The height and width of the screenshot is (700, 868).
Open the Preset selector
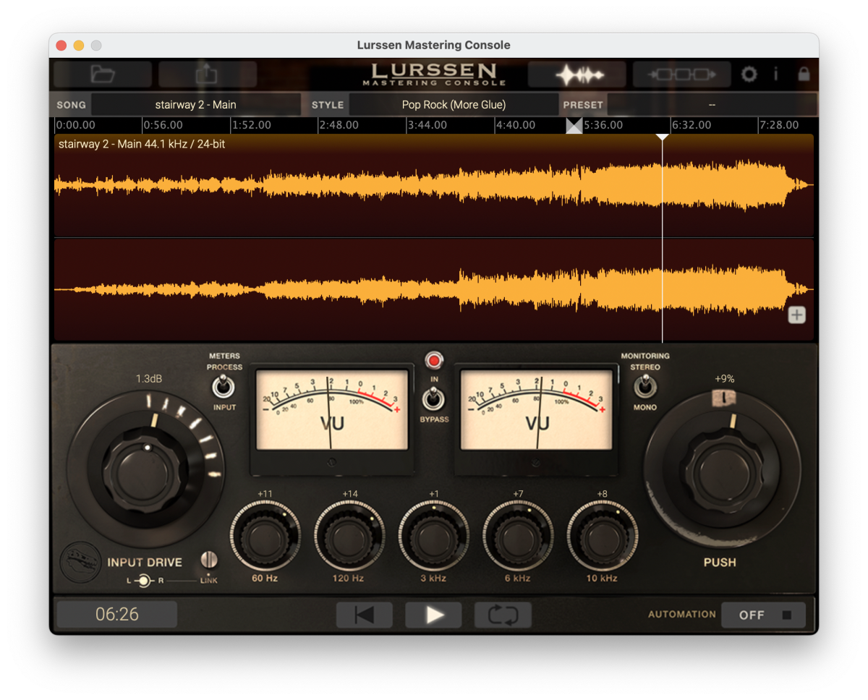point(712,105)
